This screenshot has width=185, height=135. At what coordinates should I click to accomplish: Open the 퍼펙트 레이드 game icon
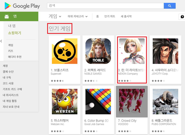(x=98, y=51)
